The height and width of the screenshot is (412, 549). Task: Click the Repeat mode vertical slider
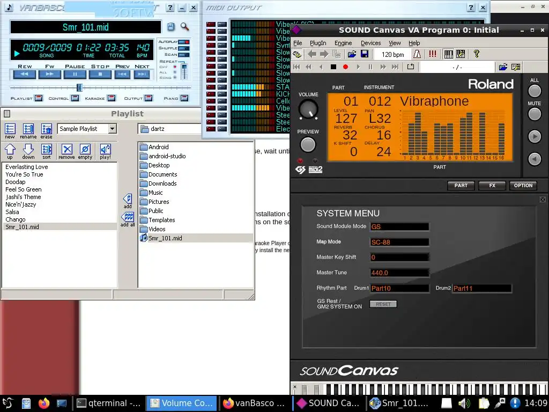click(184, 71)
